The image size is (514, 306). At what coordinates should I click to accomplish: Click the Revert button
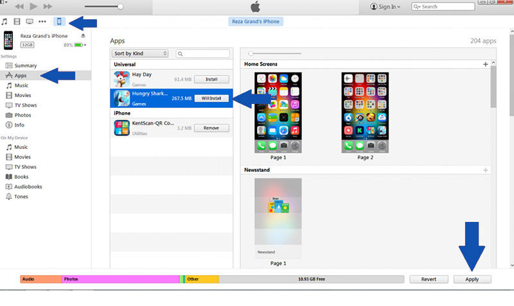[x=429, y=279]
